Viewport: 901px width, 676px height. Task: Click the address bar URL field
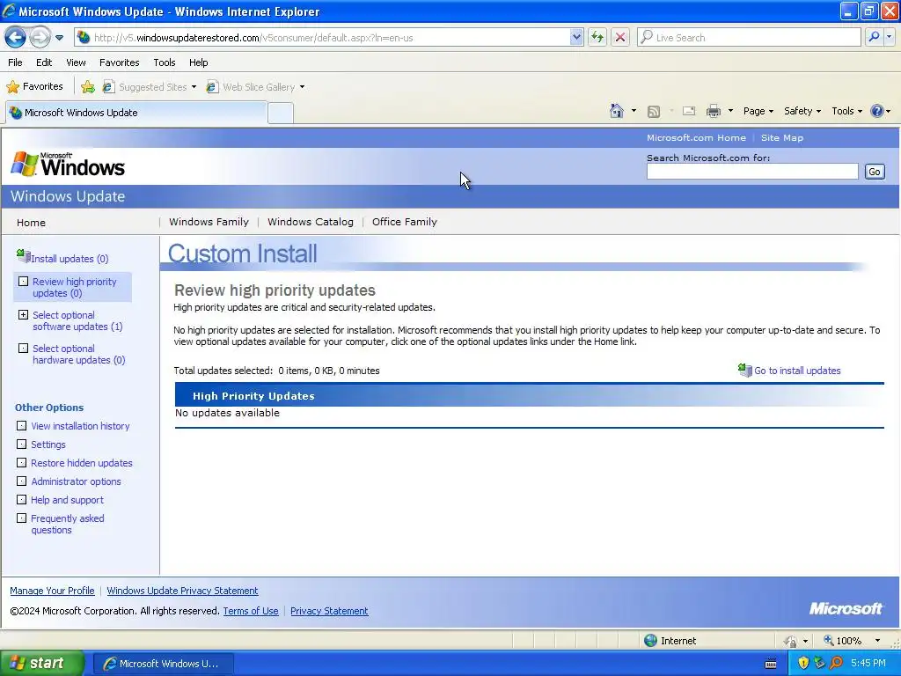pos(331,38)
